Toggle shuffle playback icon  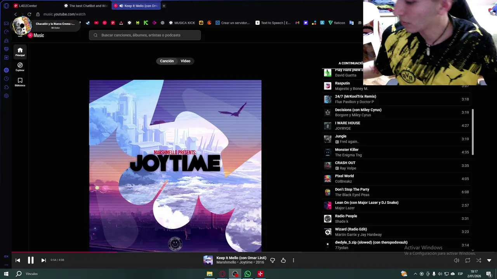(478, 260)
